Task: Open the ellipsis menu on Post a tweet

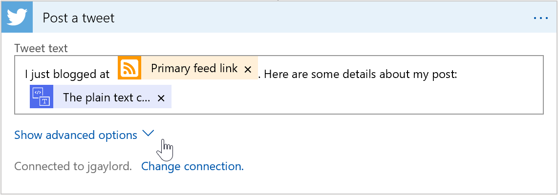Action: tap(540, 18)
